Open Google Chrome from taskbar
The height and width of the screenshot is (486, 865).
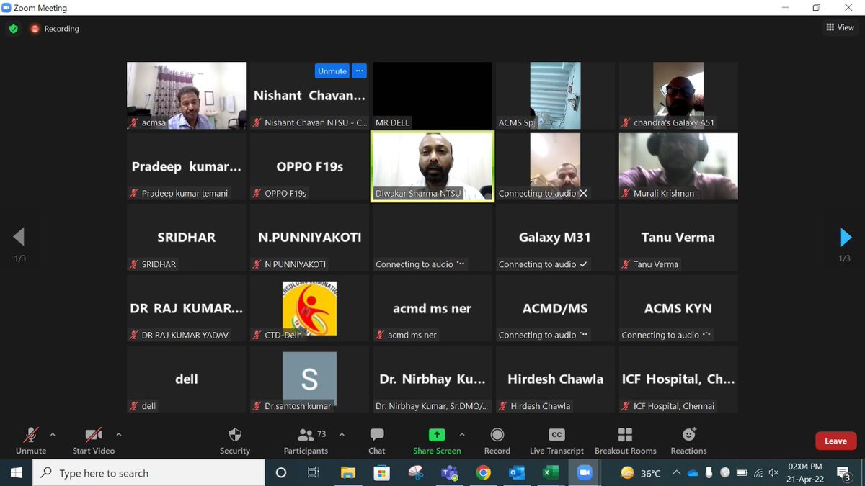483,473
